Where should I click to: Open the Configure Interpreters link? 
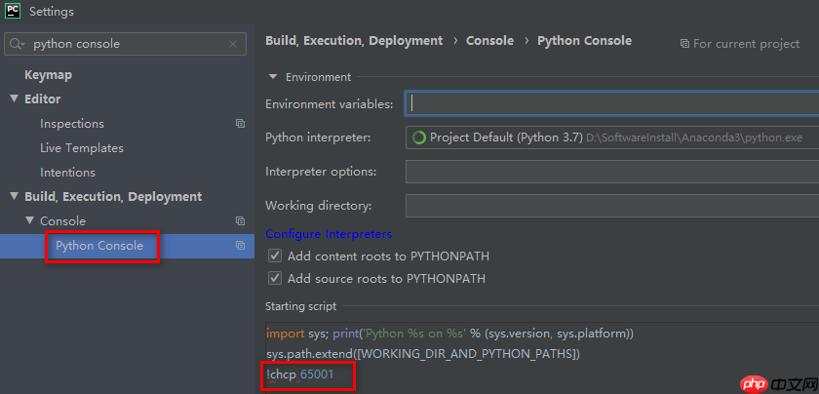pyautogui.click(x=329, y=234)
